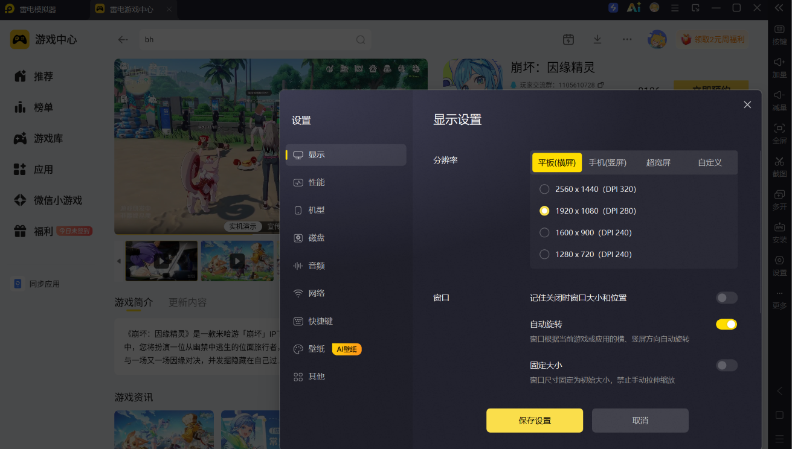The height and width of the screenshot is (449, 792).
Task: Tap the Android home square icon
Action: 779,415
